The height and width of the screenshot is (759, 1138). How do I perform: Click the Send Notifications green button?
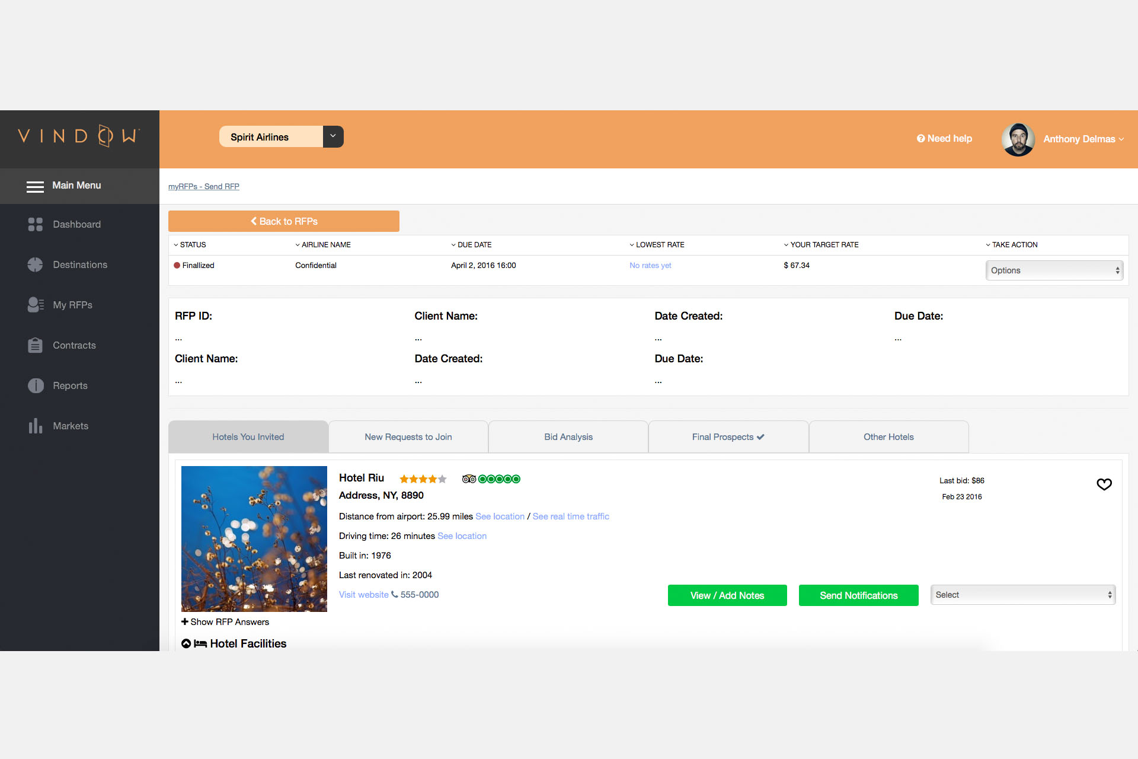click(859, 594)
